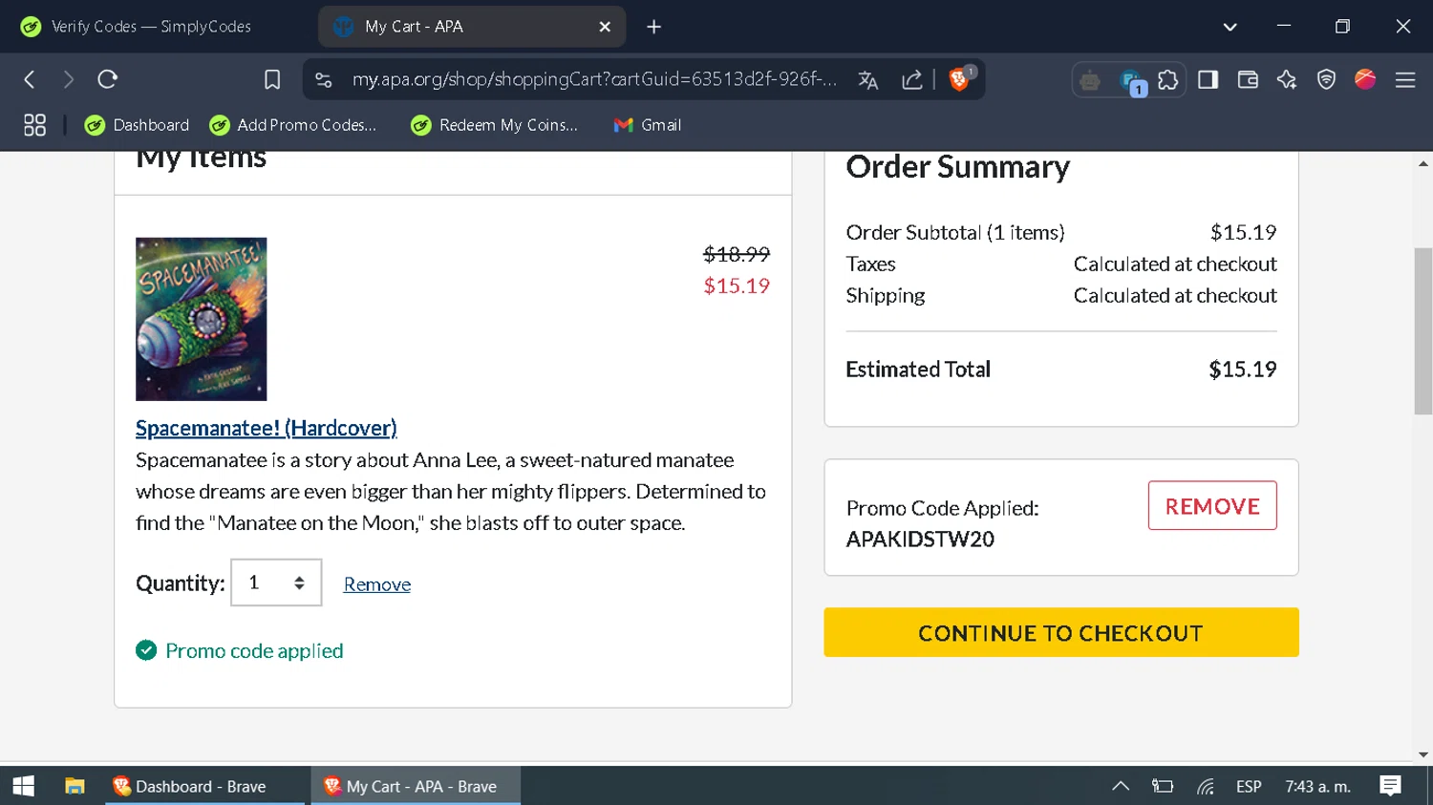Open the Wi-Fi network tray icon
The width and height of the screenshot is (1433, 805).
pos(1206,786)
